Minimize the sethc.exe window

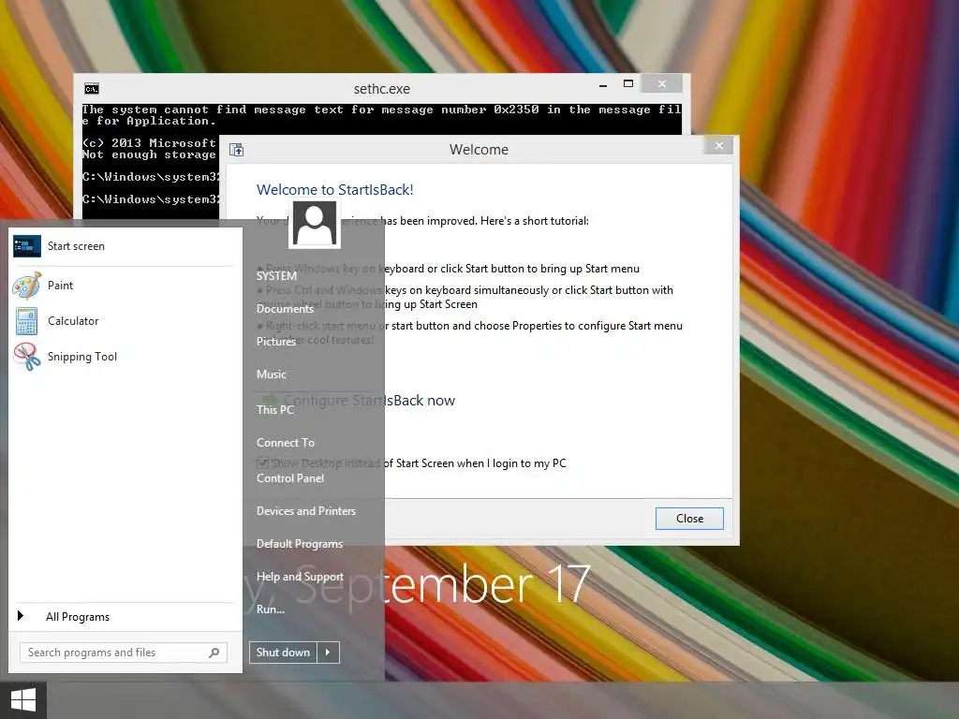[603, 84]
